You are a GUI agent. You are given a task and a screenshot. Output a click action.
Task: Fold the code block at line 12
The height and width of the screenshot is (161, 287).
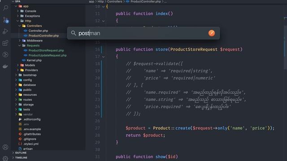(x=103, y=21)
